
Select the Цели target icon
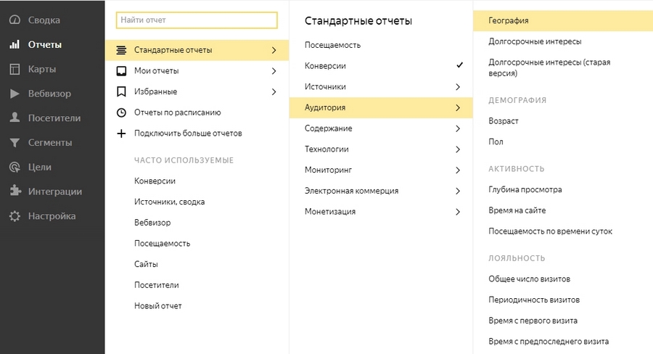(15, 167)
